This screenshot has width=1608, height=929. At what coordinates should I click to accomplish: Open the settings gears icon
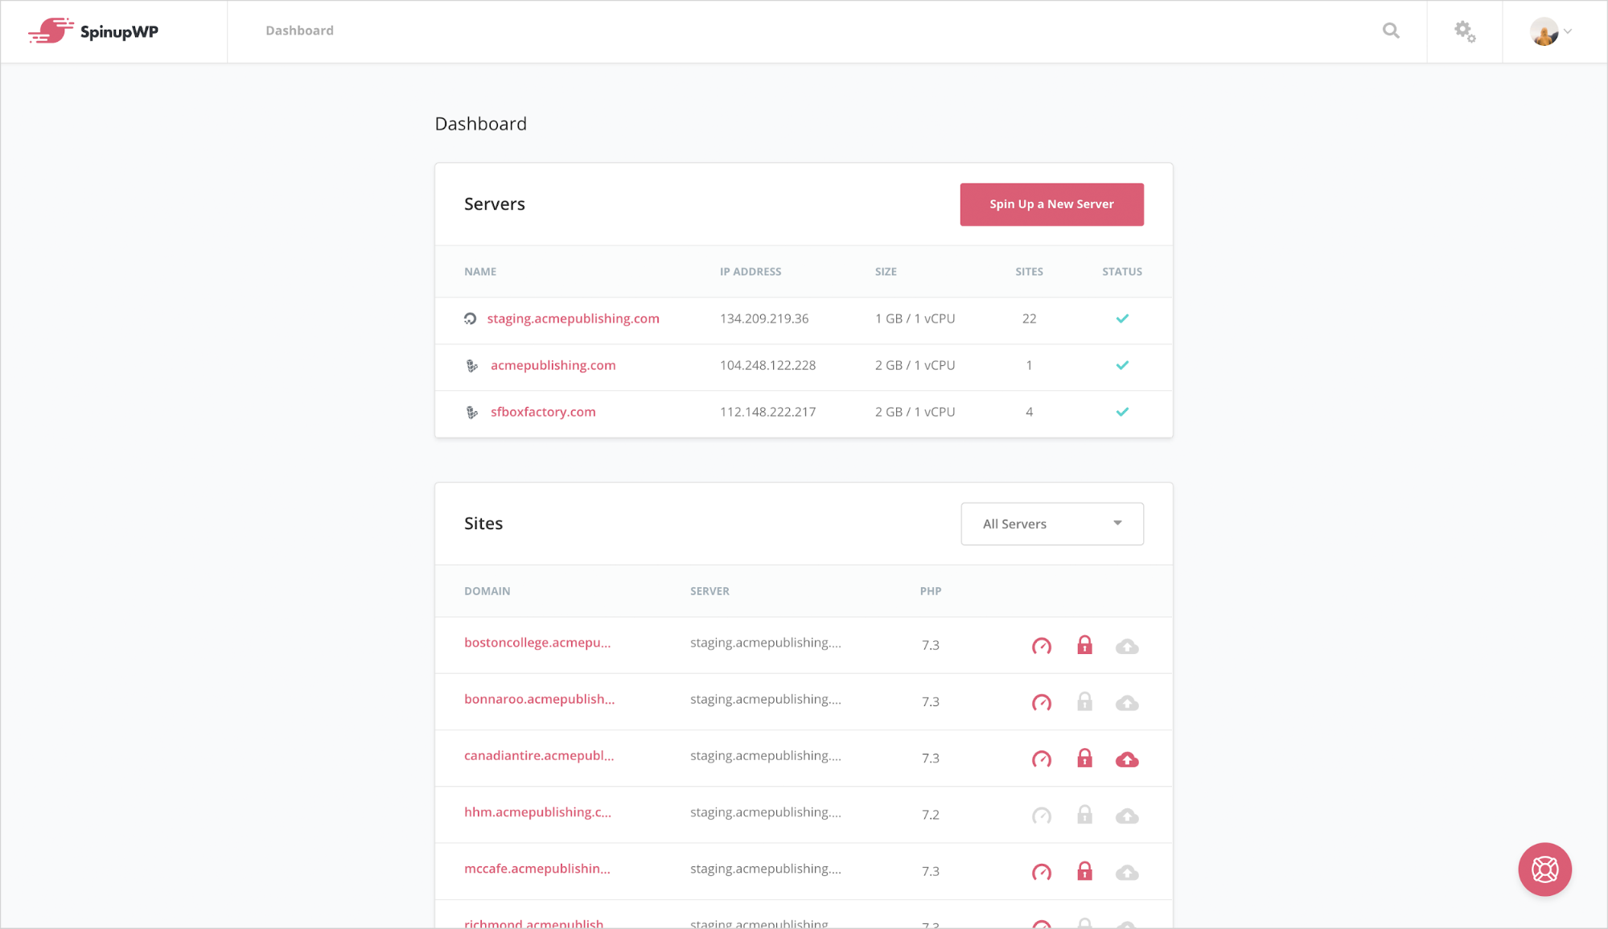coord(1465,31)
